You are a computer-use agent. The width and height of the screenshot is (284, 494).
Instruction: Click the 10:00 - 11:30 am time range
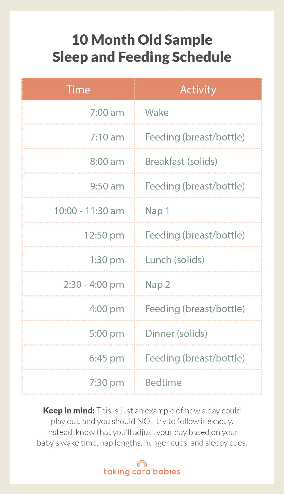click(x=89, y=211)
